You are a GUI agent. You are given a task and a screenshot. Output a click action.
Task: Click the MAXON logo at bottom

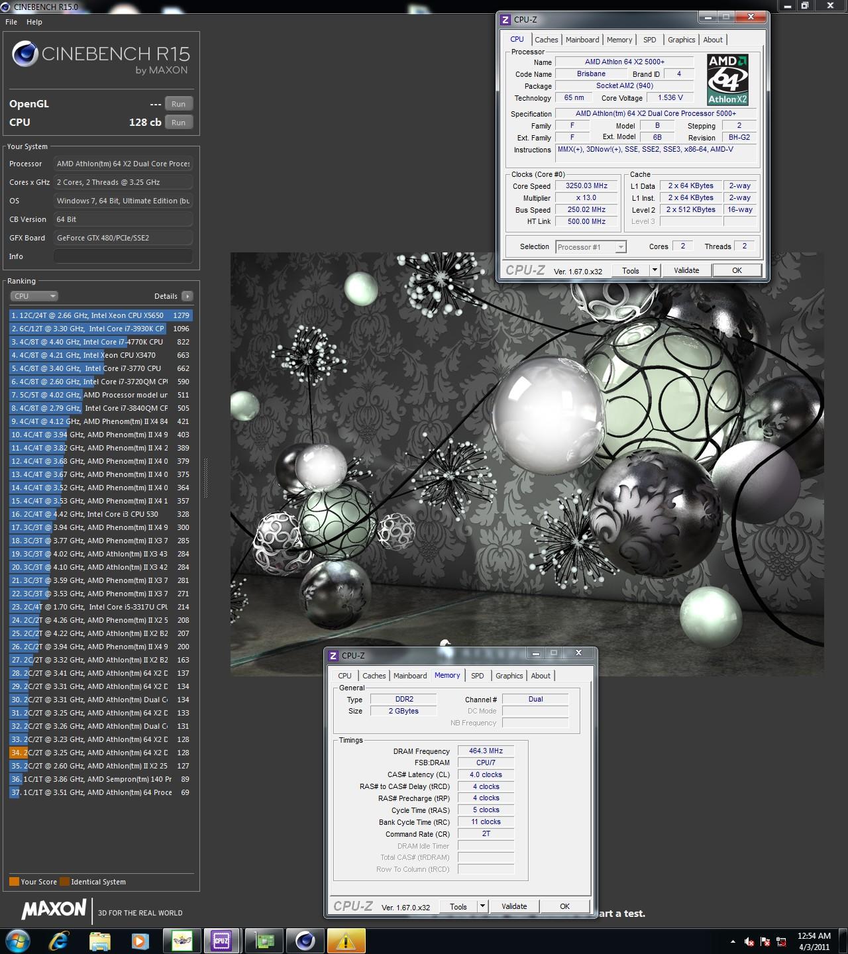(54, 910)
